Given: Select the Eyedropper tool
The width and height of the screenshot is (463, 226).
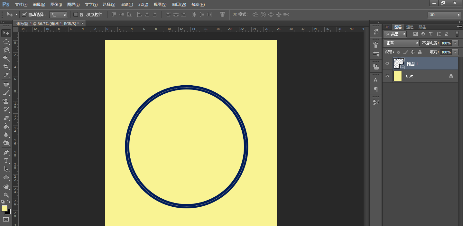Looking at the screenshot, I should click(6, 75).
